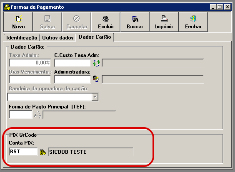
Task: Open the Buscar search binoculars button
Action: [135, 22]
